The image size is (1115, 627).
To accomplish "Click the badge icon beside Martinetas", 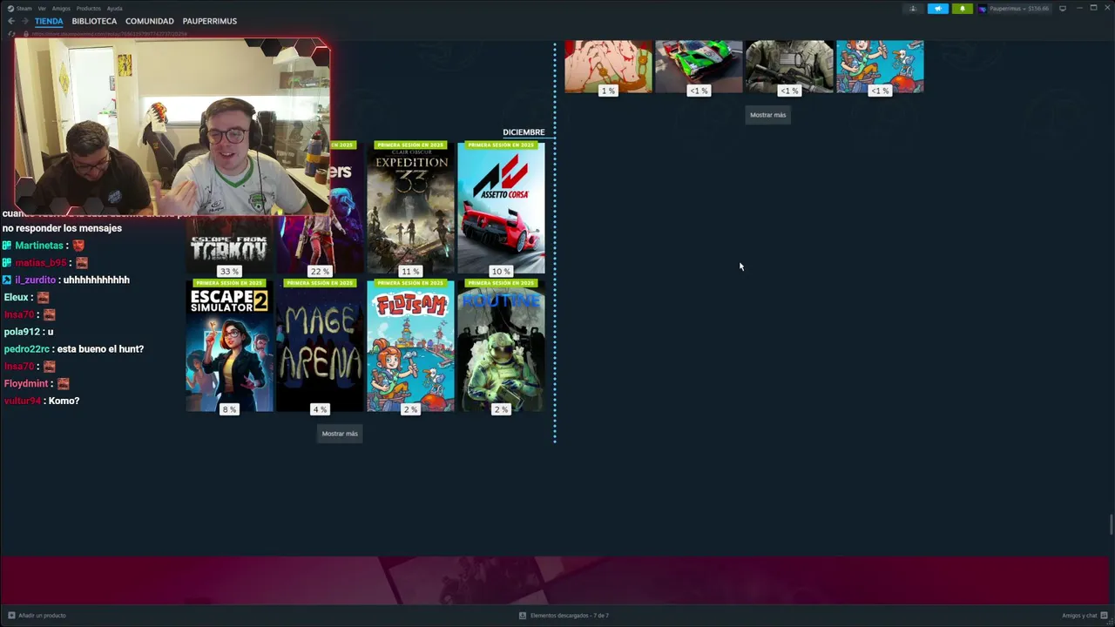I will pos(7,246).
